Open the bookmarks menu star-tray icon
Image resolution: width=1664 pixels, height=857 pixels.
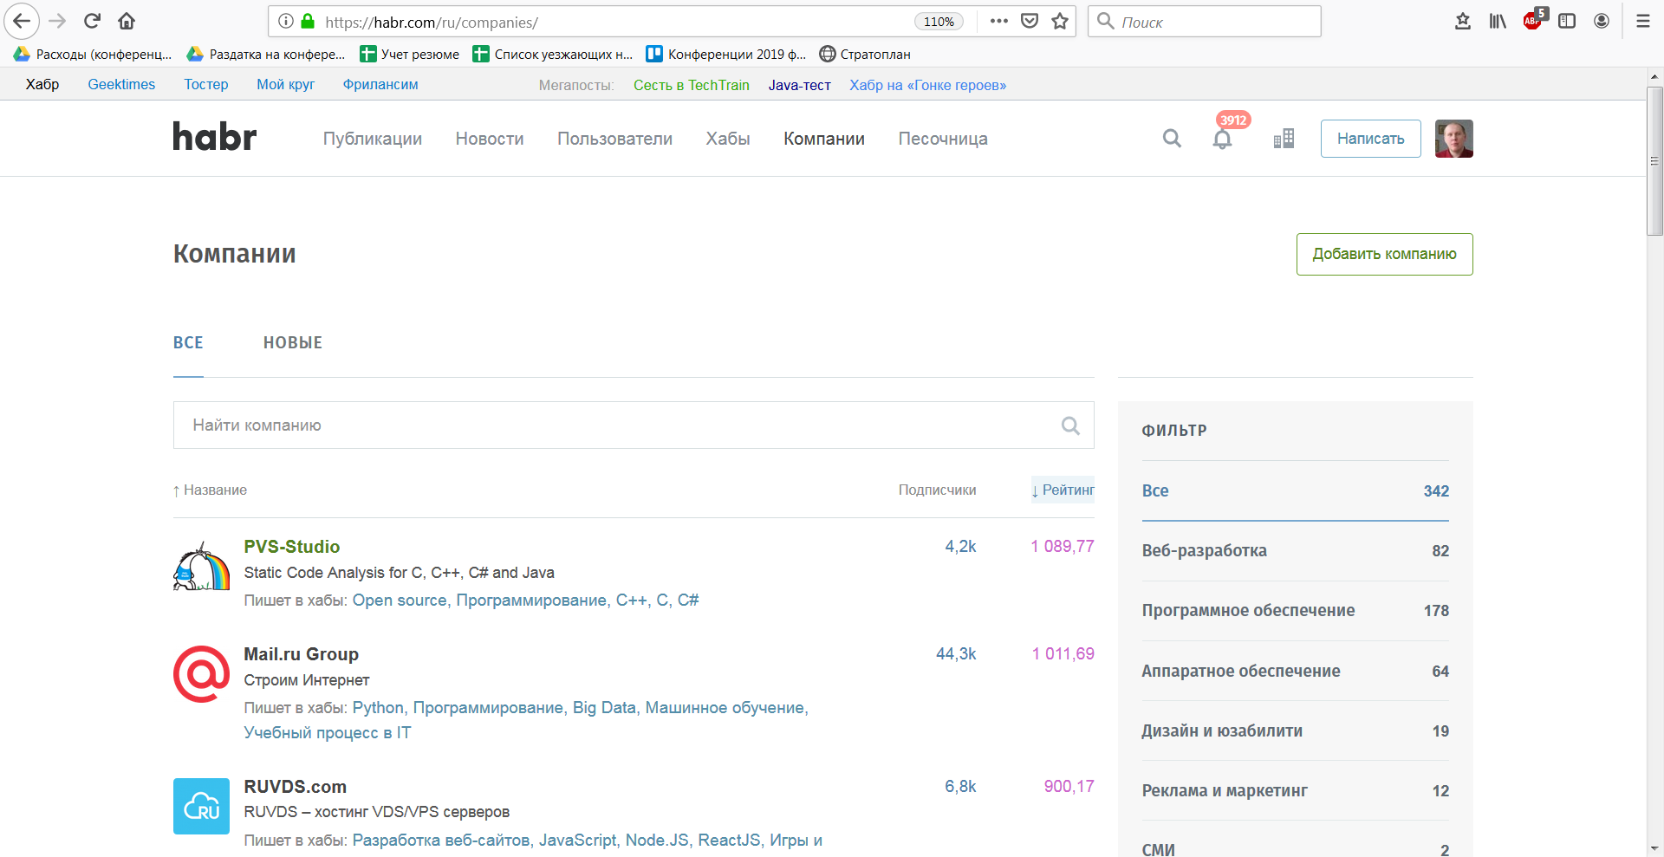(x=1463, y=22)
